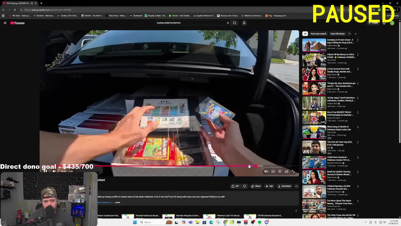
Task: Clear the search box with the X
Action: 228,23
